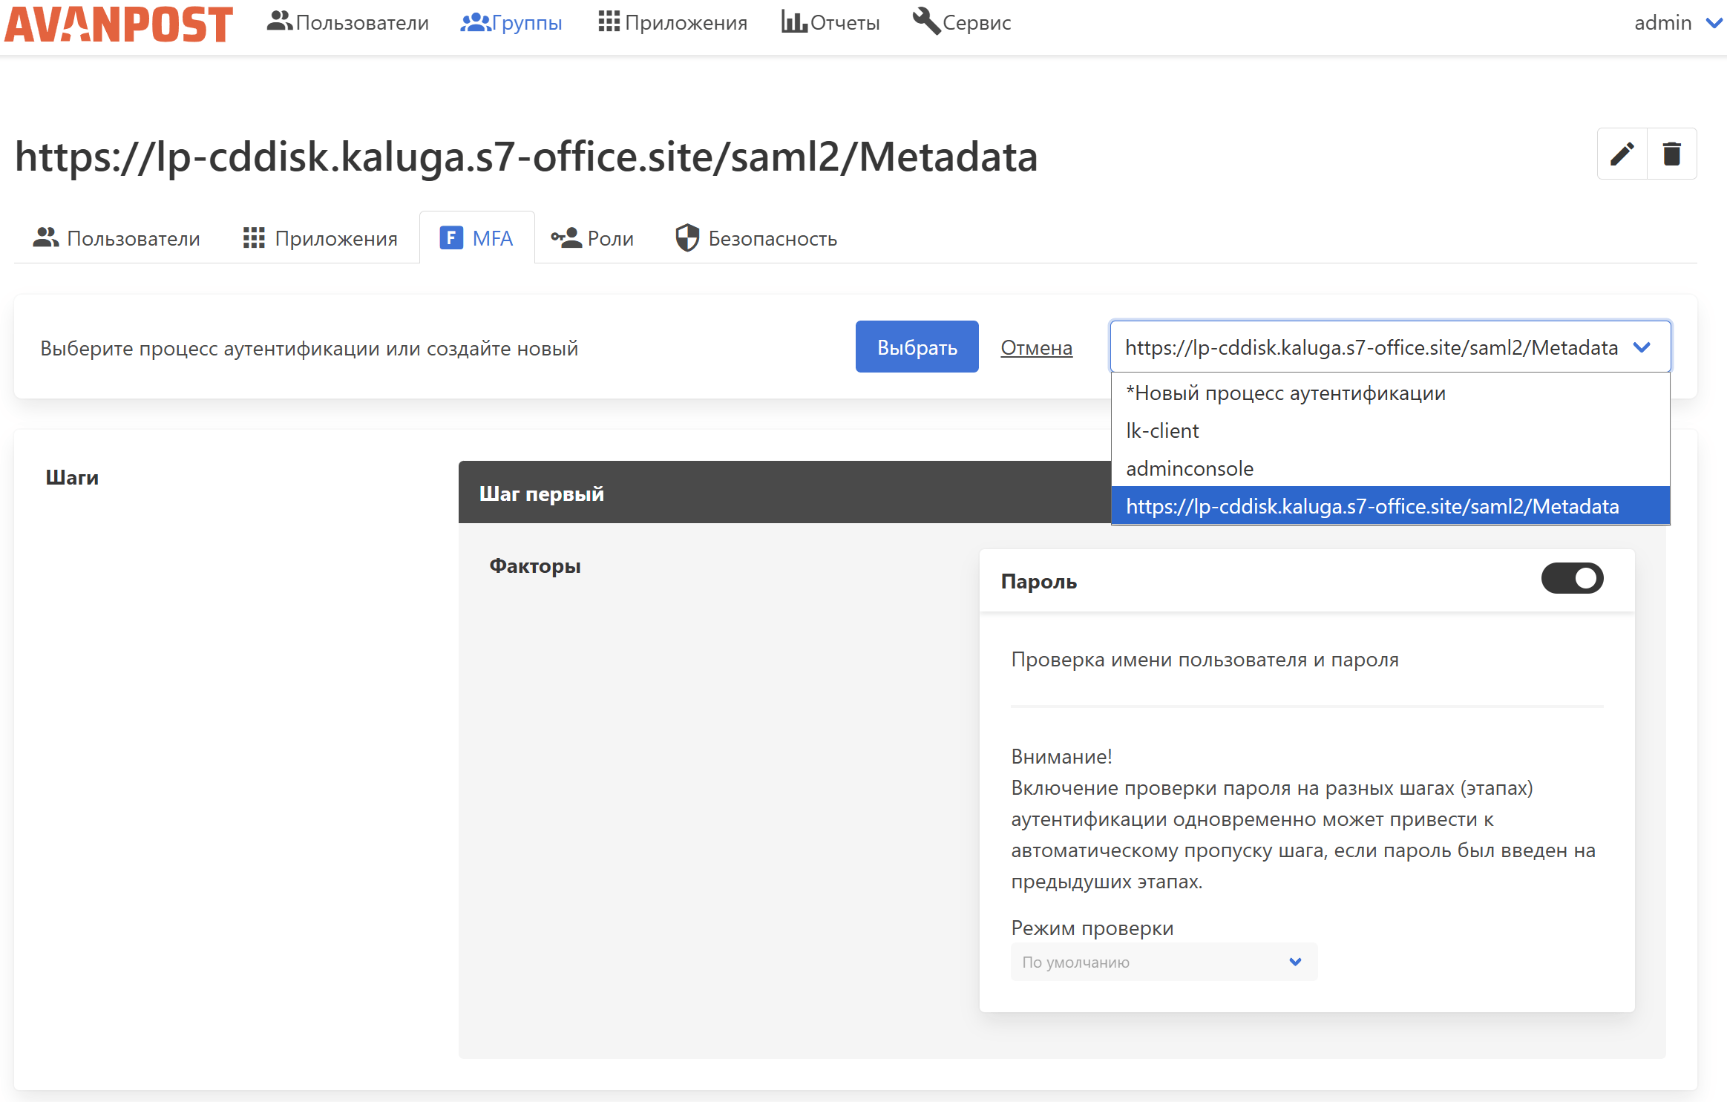The height and width of the screenshot is (1102, 1727).
Task: Choose adminconsole in dropdown list
Action: (1390, 468)
